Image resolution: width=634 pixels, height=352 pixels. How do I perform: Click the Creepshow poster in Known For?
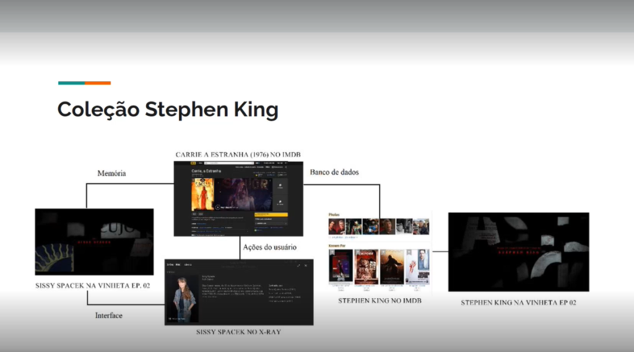[x=367, y=267]
